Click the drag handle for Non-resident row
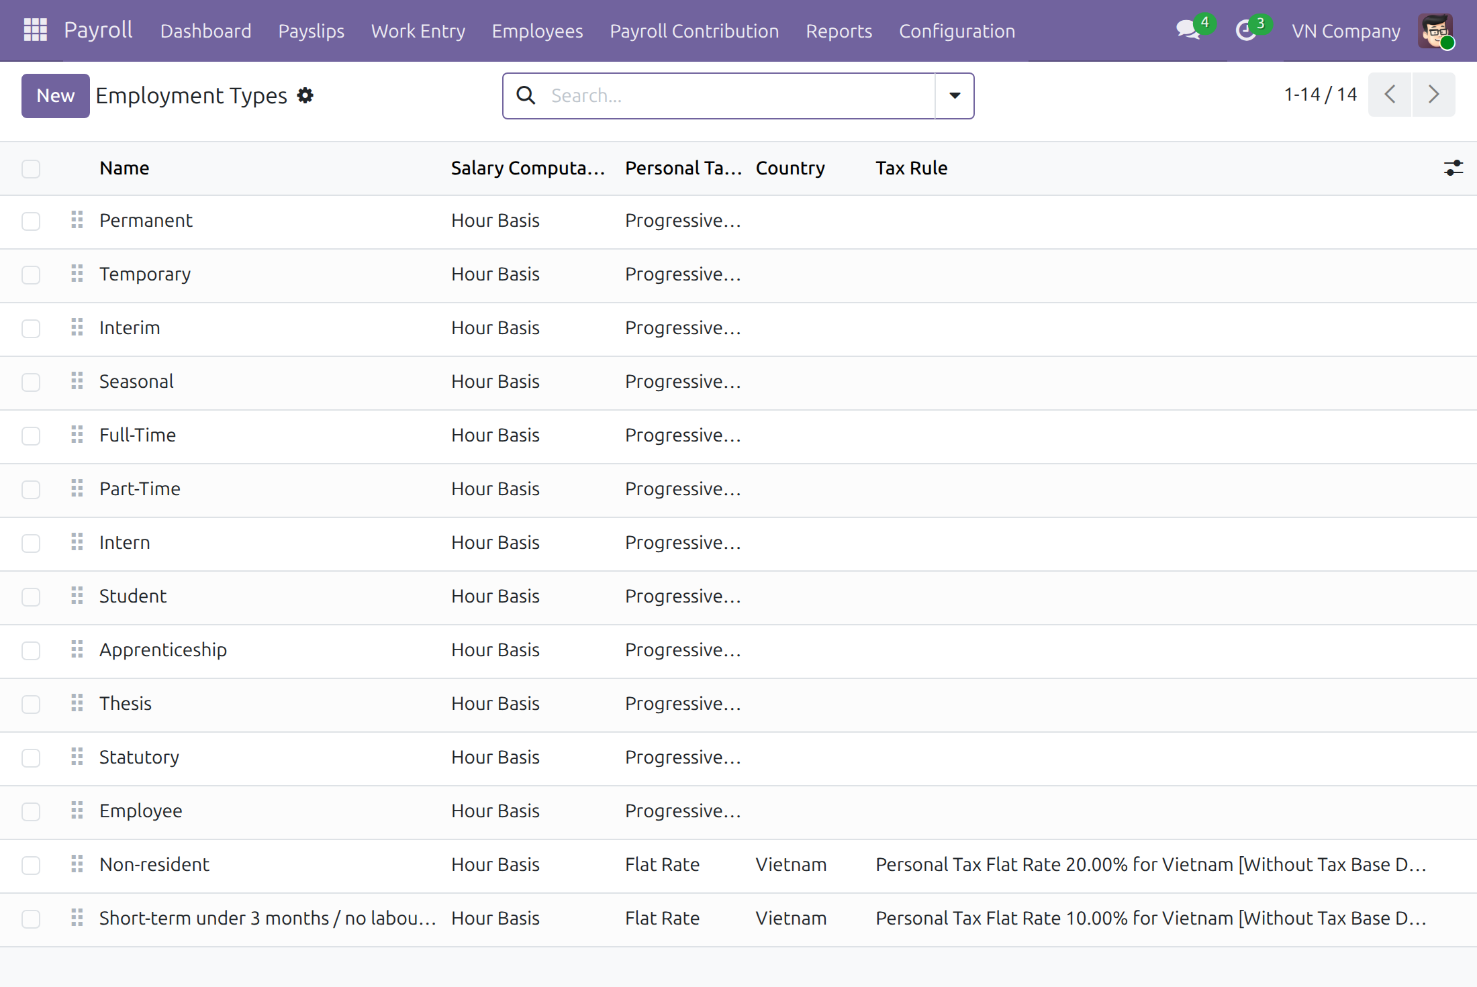Viewport: 1477px width, 987px height. click(77, 864)
